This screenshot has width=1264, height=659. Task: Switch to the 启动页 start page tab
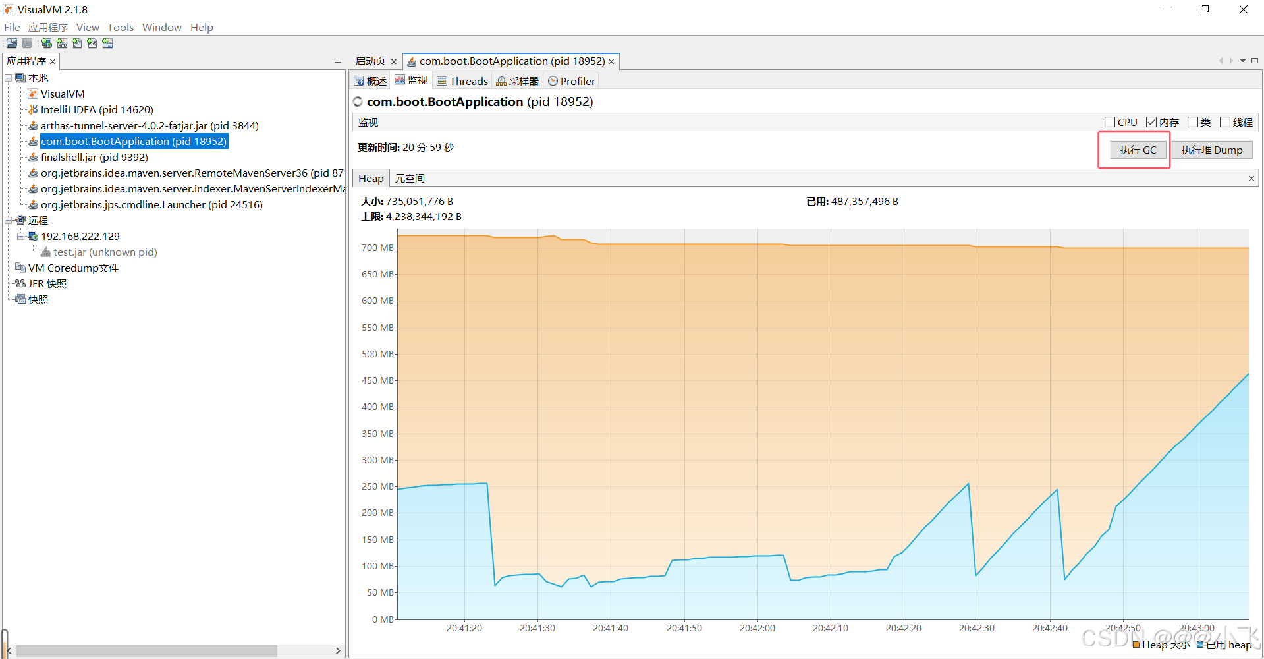pos(370,61)
